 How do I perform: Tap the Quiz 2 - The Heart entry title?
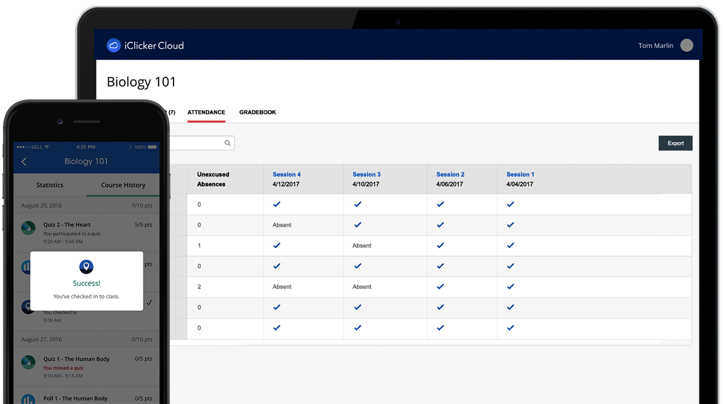click(x=67, y=225)
